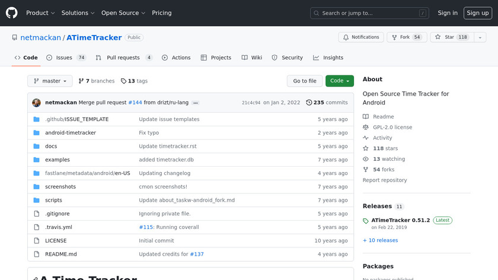Open the Notifications bell button
This screenshot has height=280, width=498.
[361, 37]
